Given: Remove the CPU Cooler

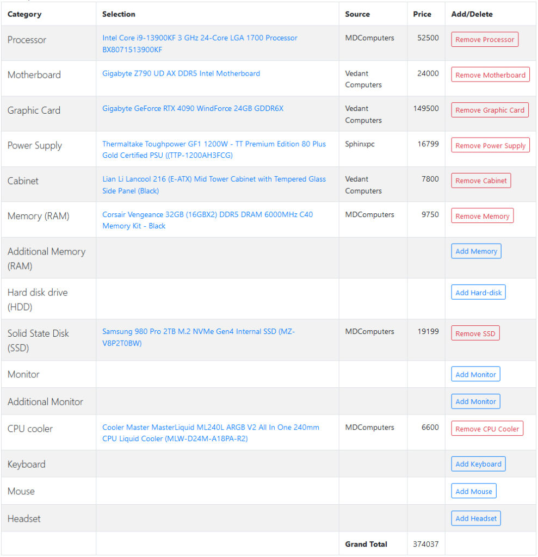Looking at the screenshot, I should [x=487, y=429].
